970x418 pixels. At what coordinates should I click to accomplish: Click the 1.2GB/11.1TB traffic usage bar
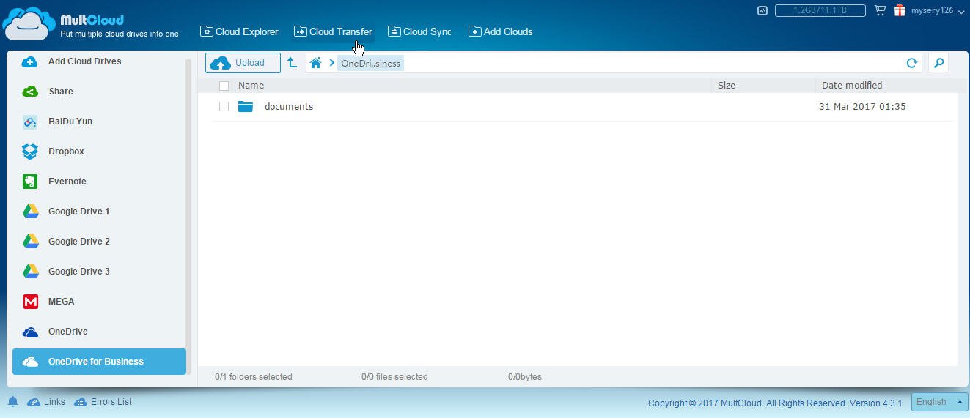(x=820, y=11)
